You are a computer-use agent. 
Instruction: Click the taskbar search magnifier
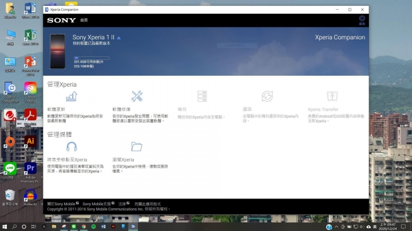14,226
